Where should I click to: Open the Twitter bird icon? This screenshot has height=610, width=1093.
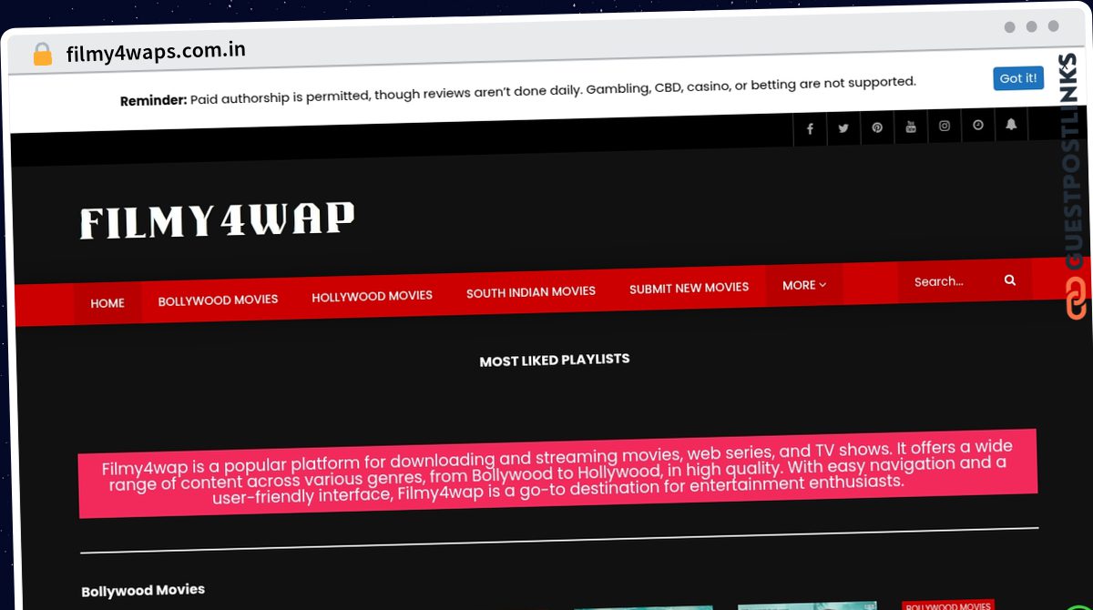click(x=843, y=128)
